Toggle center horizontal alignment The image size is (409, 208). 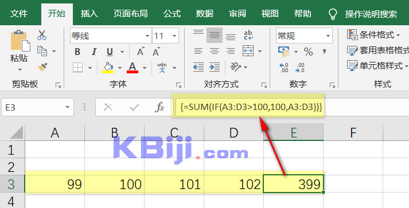[x=215, y=51]
